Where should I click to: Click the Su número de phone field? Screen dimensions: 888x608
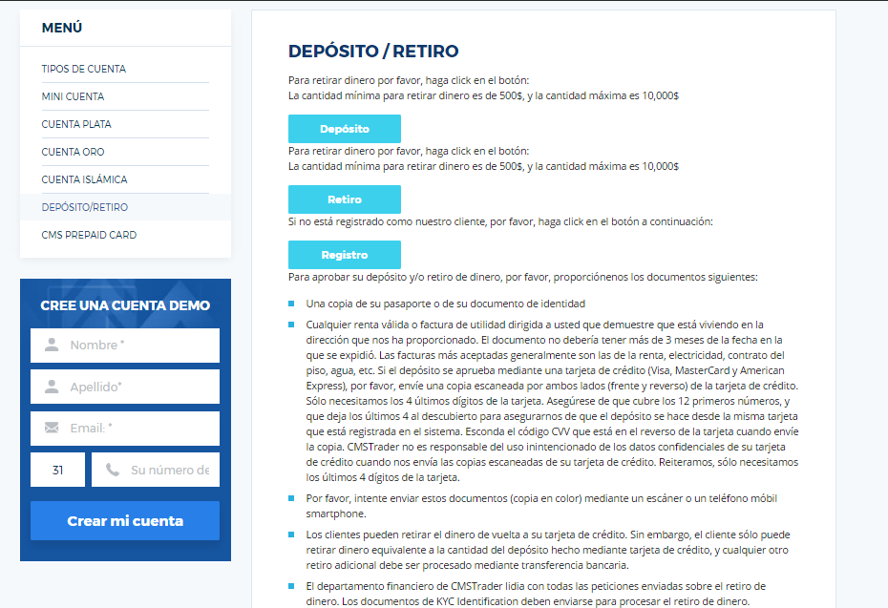pyautogui.click(x=162, y=470)
